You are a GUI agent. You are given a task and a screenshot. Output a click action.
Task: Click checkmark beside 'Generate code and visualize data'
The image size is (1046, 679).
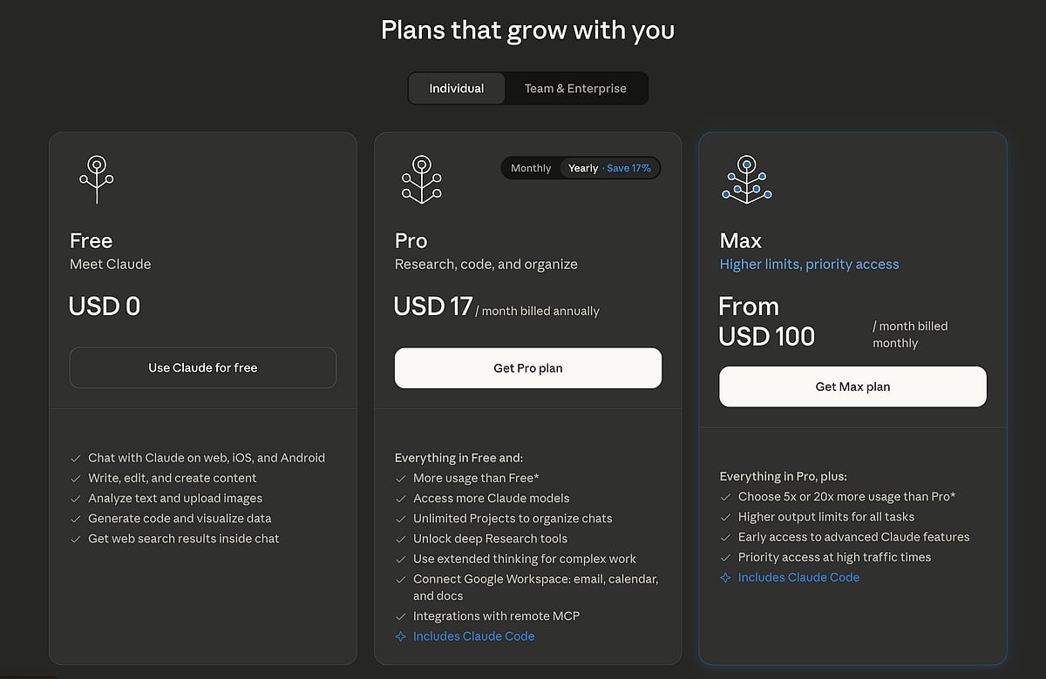(76, 519)
